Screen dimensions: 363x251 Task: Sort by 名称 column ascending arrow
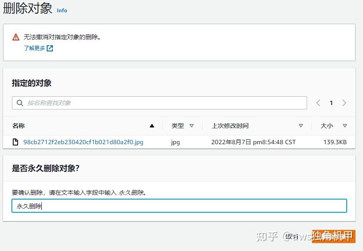click(152, 126)
